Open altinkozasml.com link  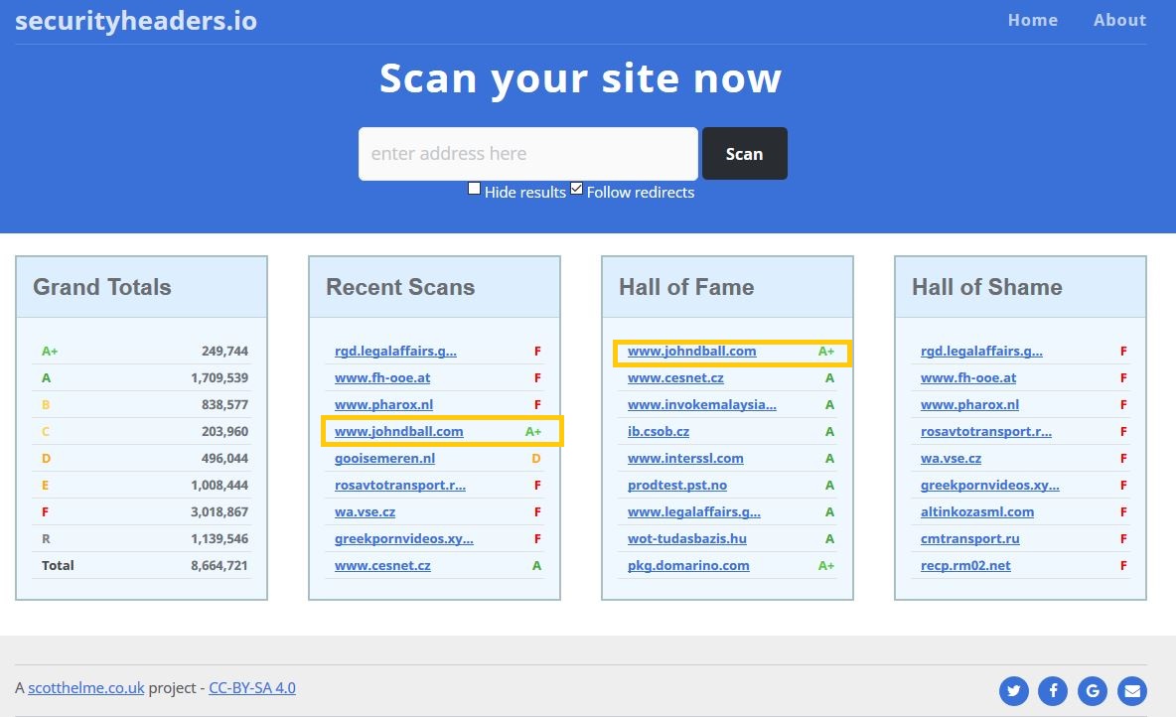click(977, 512)
